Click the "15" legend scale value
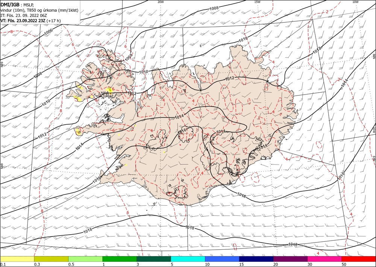 pyautogui.click(x=241, y=264)
